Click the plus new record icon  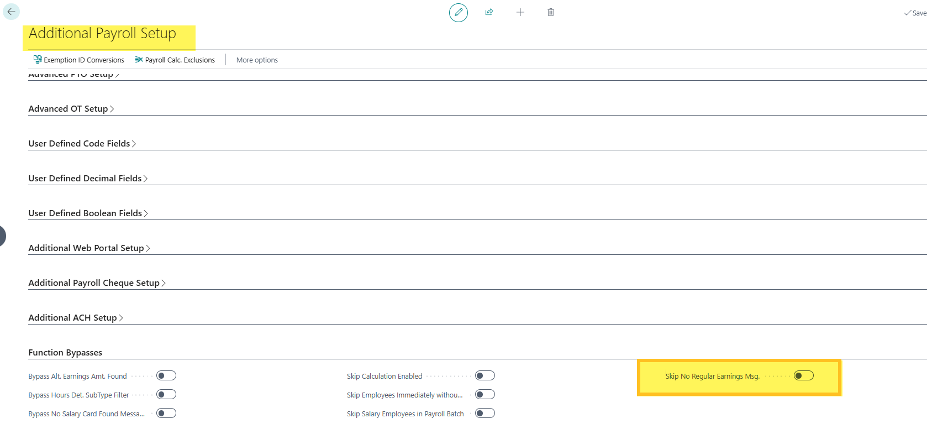pyautogui.click(x=520, y=12)
